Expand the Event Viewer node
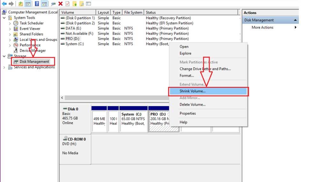 click(10, 29)
